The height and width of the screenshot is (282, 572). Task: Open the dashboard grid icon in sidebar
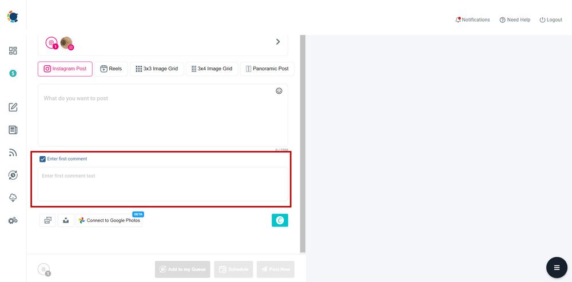(13, 51)
